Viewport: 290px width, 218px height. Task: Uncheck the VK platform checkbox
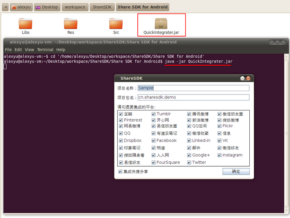point(219,141)
